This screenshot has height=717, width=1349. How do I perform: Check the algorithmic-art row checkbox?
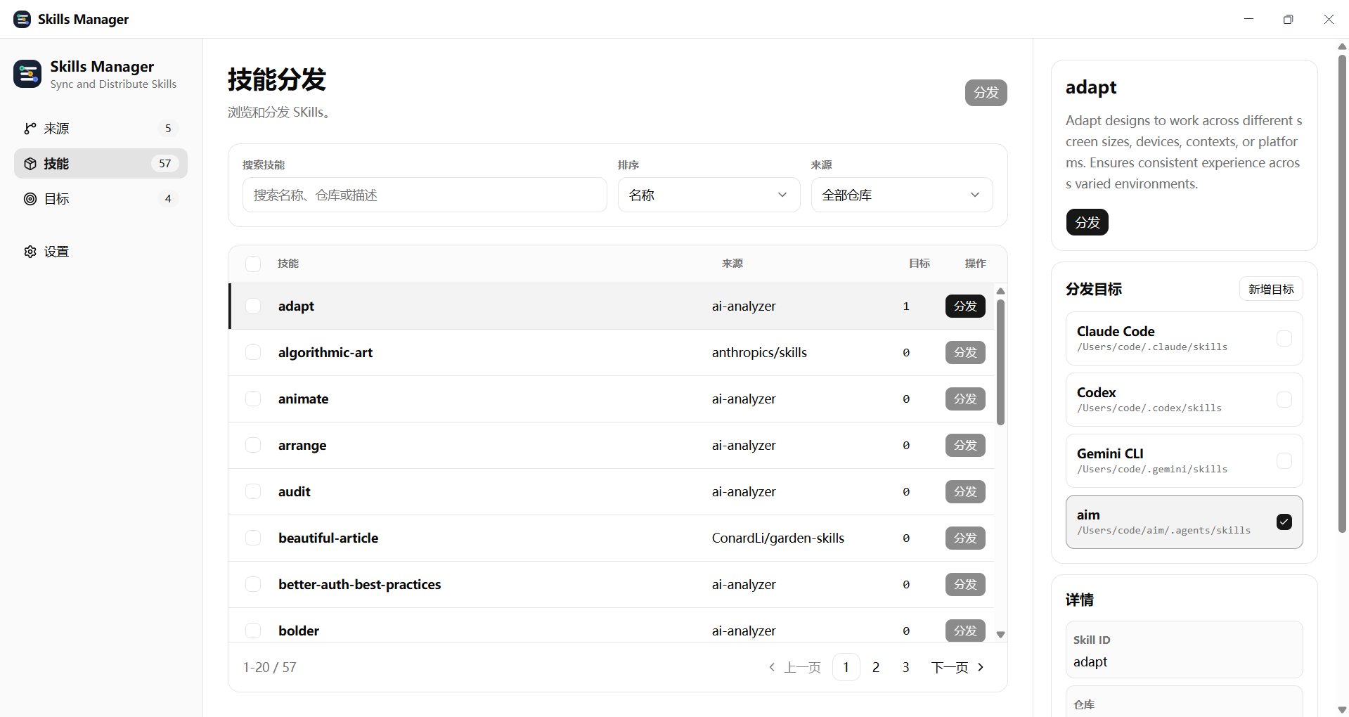point(253,352)
